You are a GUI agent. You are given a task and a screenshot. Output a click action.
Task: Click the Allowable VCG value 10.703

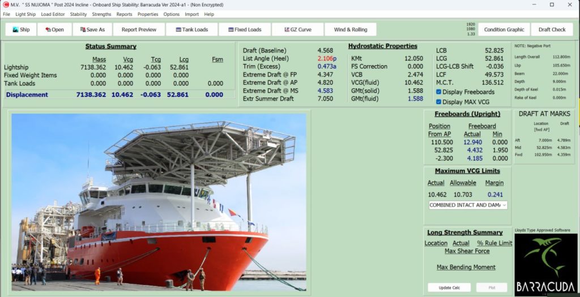(463, 195)
